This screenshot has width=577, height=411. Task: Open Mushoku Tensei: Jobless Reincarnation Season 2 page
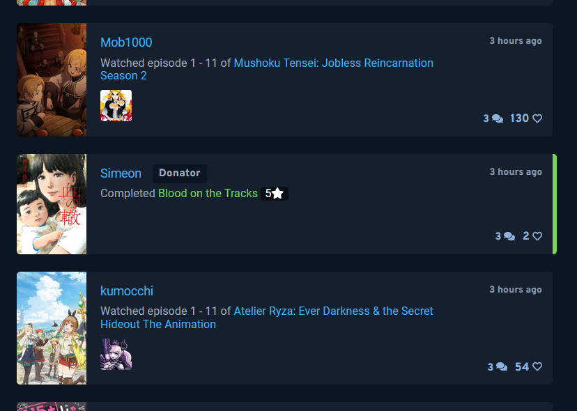click(267, 69)
